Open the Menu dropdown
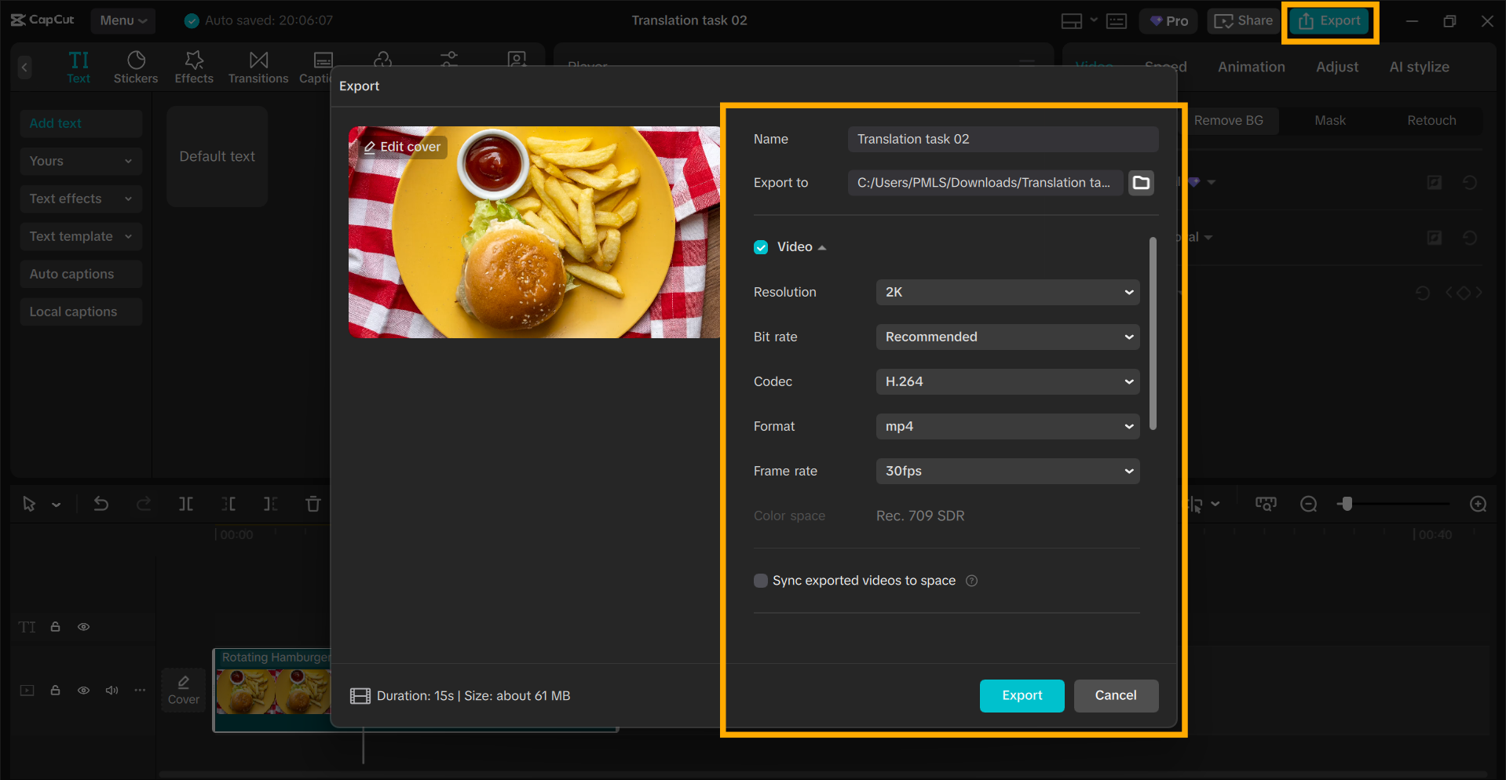 [x=123, y=21]
